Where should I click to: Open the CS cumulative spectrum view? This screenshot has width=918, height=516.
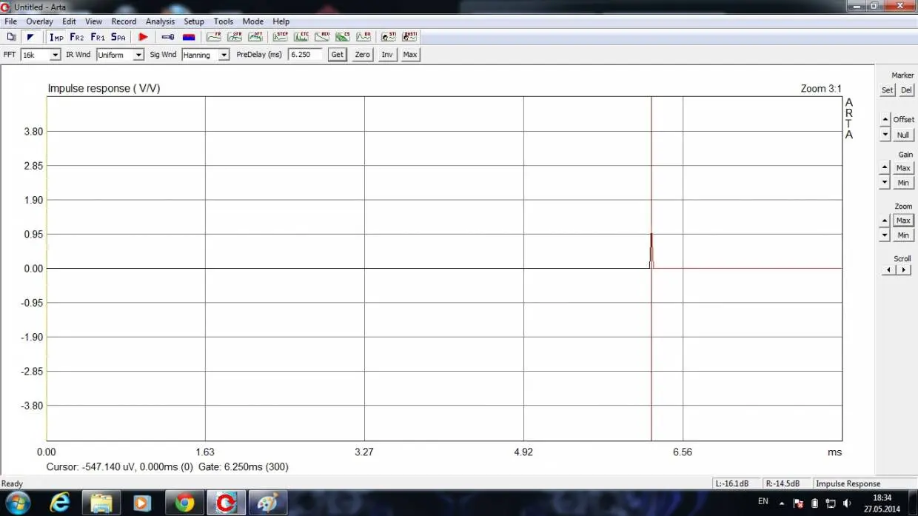tap(343, 36)
